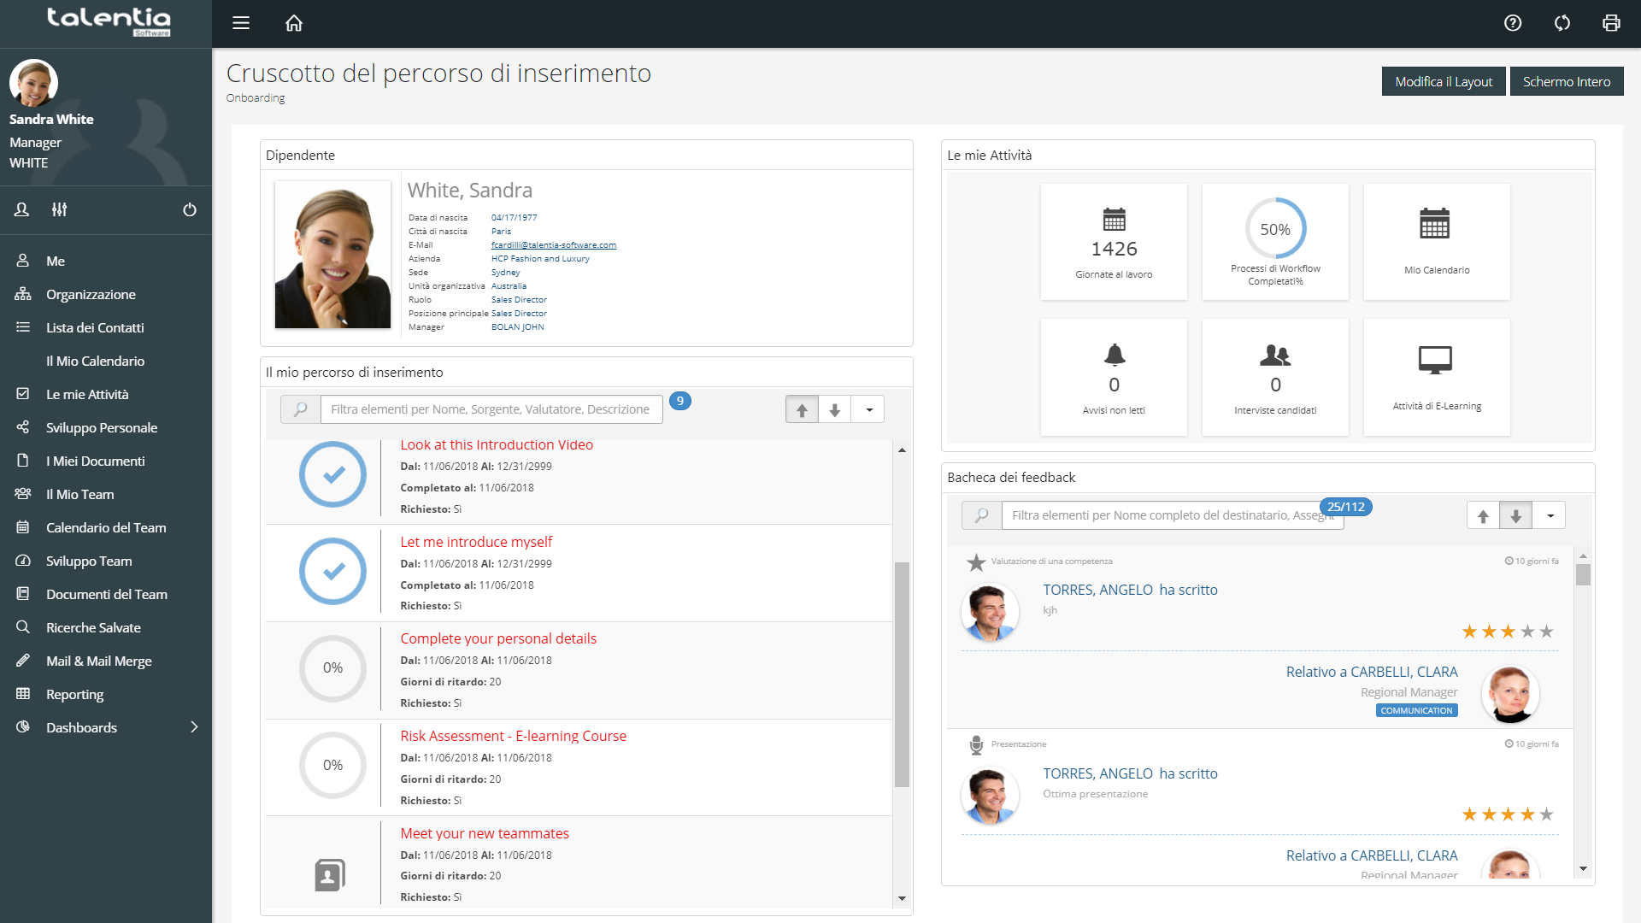Open Il Mio Team from the sidebar
The image size is (1641, 923).
[x=79, y=494]
